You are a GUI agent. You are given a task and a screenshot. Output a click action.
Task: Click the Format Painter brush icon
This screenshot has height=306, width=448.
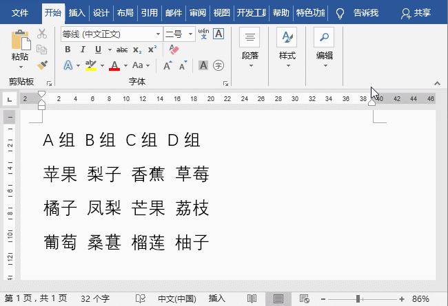42,65
